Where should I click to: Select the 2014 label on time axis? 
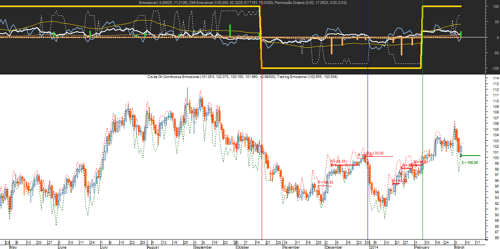click(374, 247)
